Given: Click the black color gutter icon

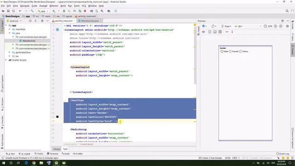Looking at the screenshot, I should click(x=57, y=117).
